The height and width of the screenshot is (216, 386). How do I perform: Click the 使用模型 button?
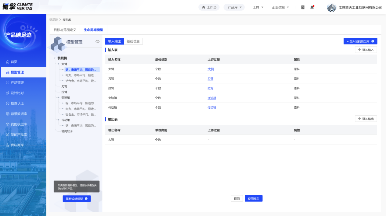point(254,199)
